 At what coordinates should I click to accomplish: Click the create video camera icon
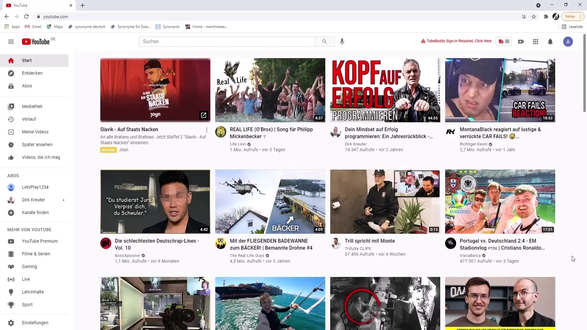tap(521, 42)
